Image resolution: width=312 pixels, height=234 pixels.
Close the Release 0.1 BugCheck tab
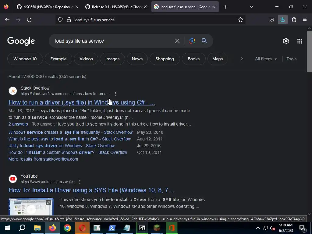[x=145, y=7]
